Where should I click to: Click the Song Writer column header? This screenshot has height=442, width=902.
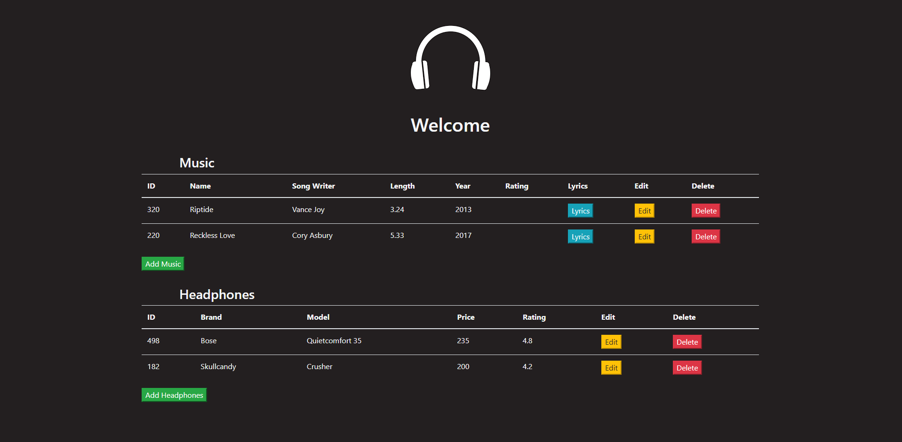[313, 186]
